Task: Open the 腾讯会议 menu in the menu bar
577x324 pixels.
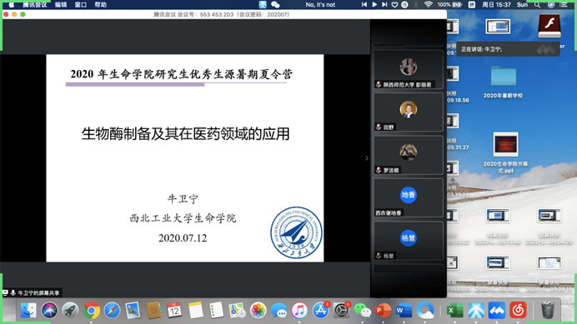Action: pos(35,5)
